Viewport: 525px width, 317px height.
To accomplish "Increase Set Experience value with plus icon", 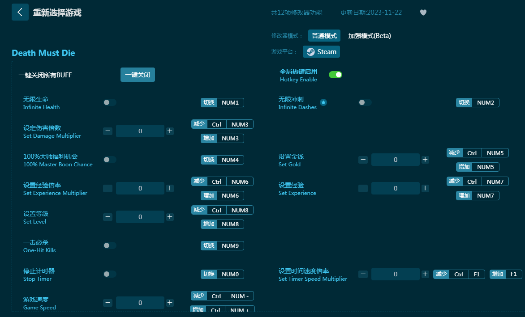I will [x=425, y=188].
